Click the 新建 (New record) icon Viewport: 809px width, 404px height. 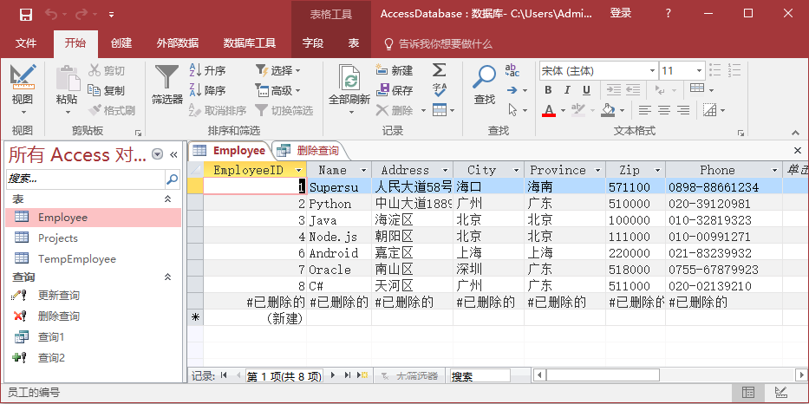[x=395, y=70]
